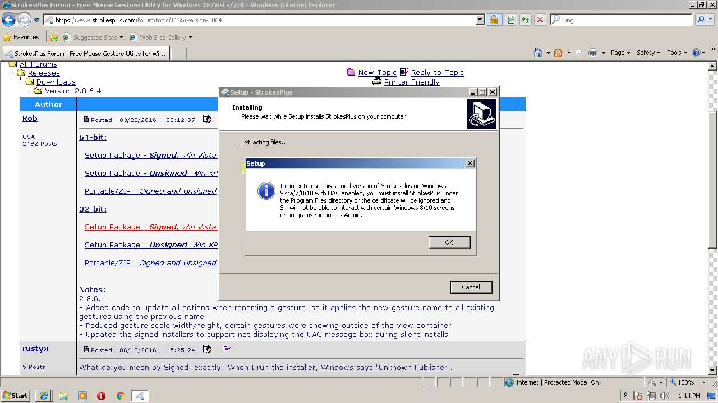The image size is (718, 403).
Task: Open Opera browser taskbar icon
Action: coord(101,396)
